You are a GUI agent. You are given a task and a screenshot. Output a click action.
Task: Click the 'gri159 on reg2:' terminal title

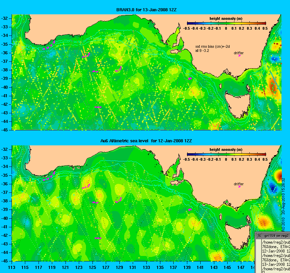tap(277, 236)
